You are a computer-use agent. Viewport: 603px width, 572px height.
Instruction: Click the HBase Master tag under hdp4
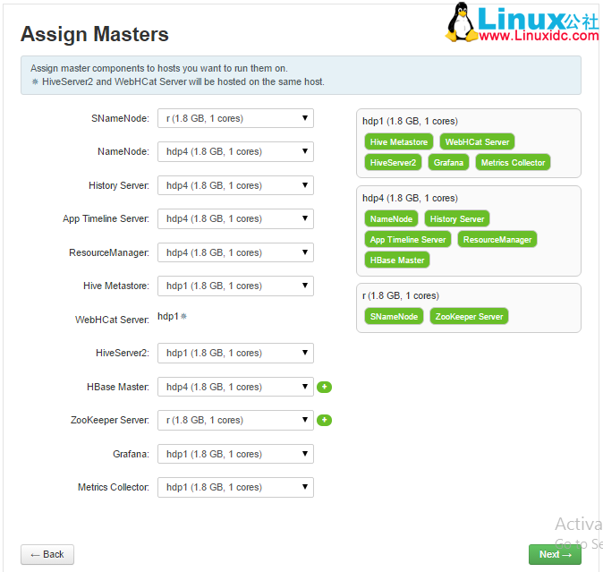click(397, 260)
